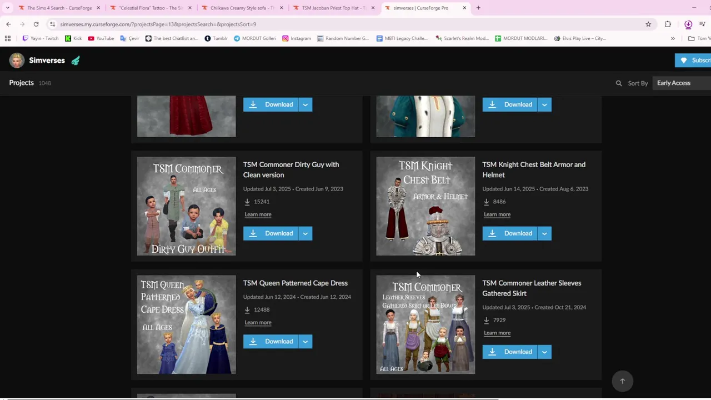Viewport: 711px width, 400px height.
Task: Open the Dirty Guy Outfit thumbnail
Action: [x=187, y=206]
